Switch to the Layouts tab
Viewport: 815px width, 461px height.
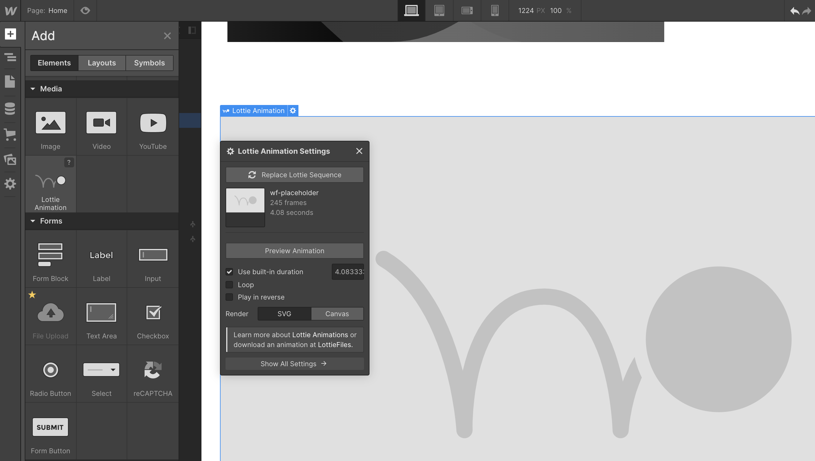tap(102, 63)
